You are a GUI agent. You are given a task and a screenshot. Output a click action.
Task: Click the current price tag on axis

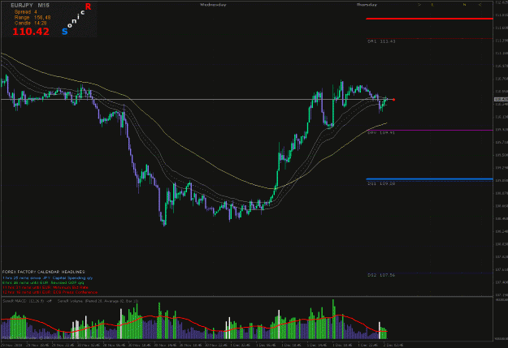coord(501,99)
